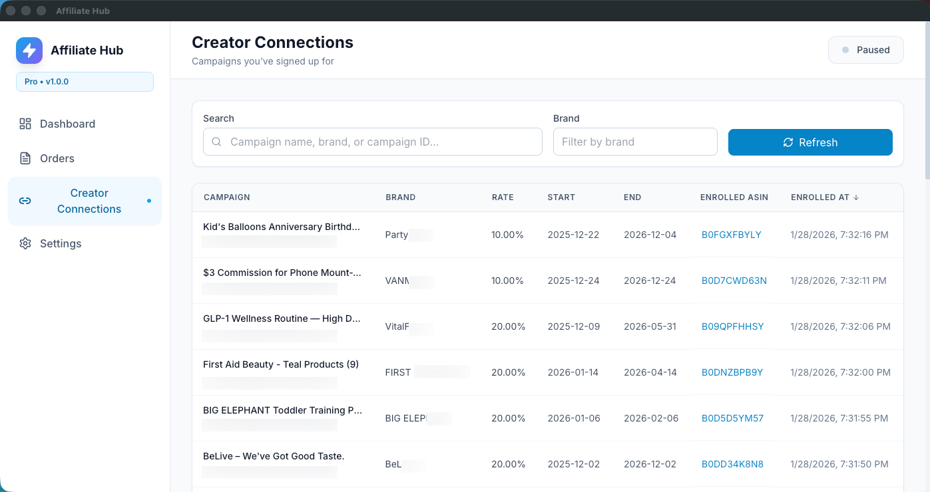Click the Settings gear icon
This screenshot has width=930, height=492.
[x=25, y=243]
